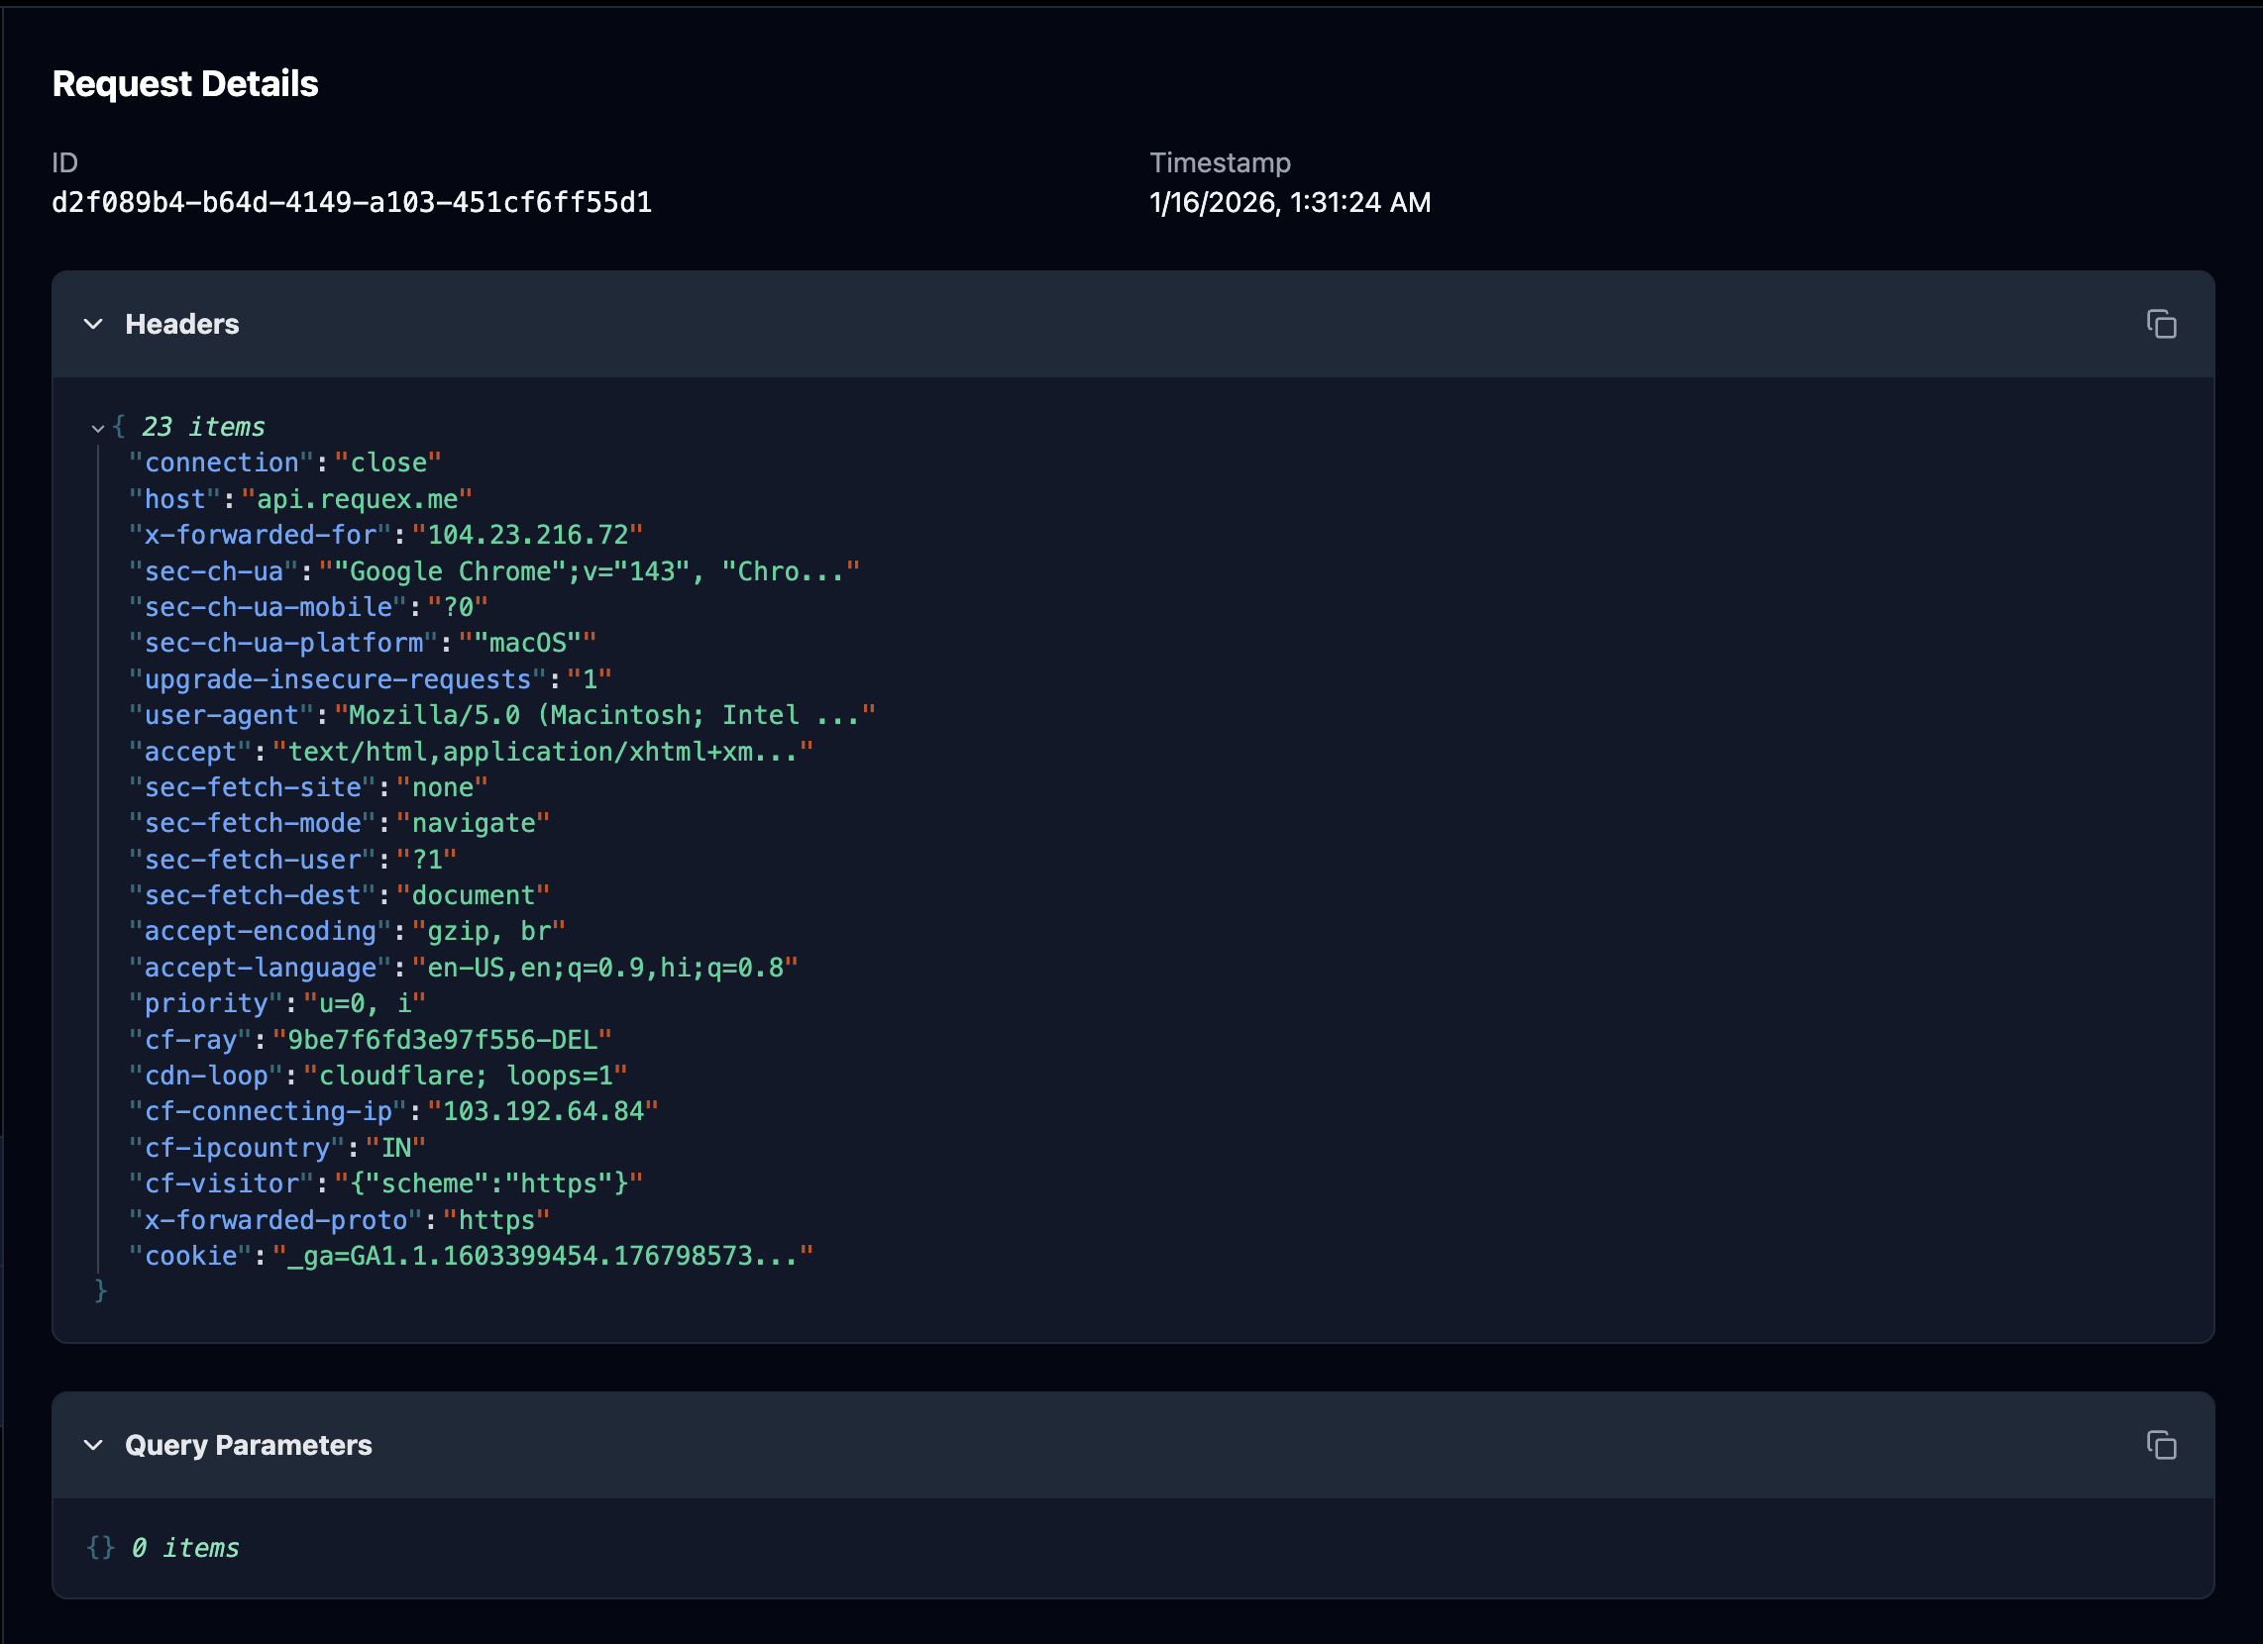The width and height of the screenshot is (2263, 1644).
Task: Click the empty braces next to 0 items
Action: click(x=100, y=1547)
